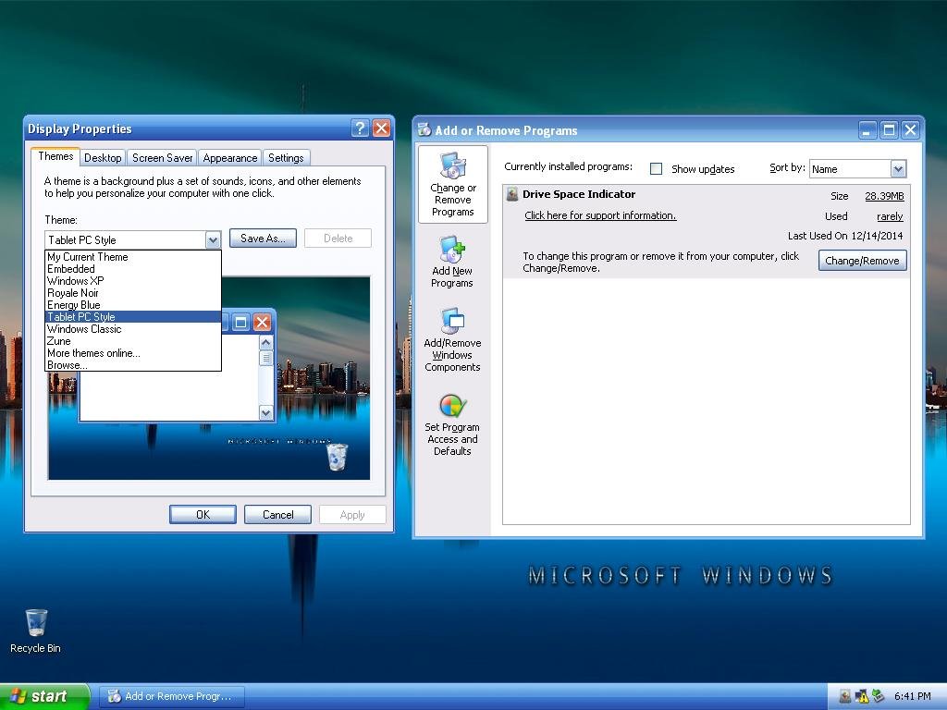This screenshot has height=710, width=947.
Task: Click Add or Remove Programs taskbar button
Action: pyautogui.click(x=173, y=696)
